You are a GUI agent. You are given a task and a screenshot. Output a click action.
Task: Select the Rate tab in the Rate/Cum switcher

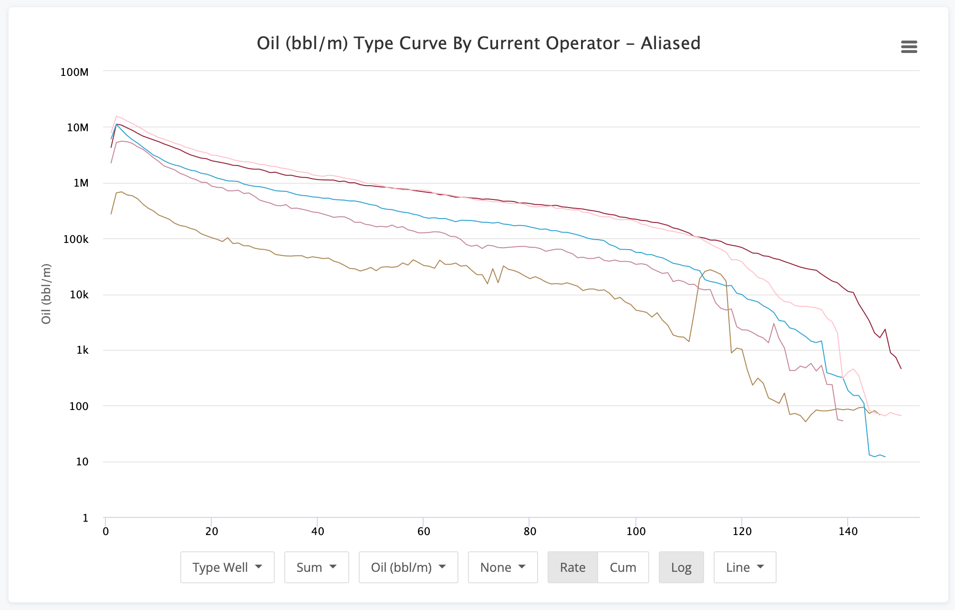(x=573, y=567)
